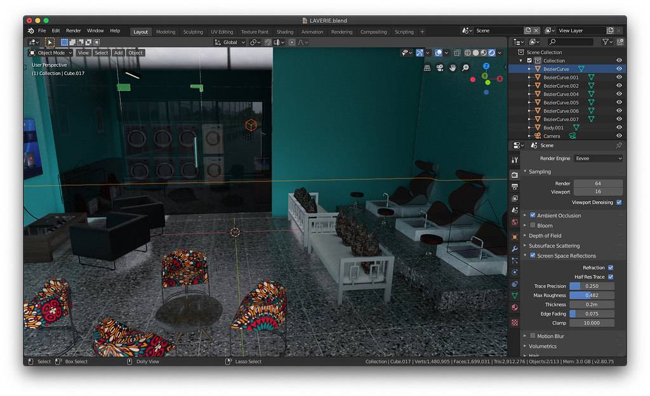The height and width of the screenshot is (396, 650).
Task: Pin the Scene properties panel
Action: [619, 145]
